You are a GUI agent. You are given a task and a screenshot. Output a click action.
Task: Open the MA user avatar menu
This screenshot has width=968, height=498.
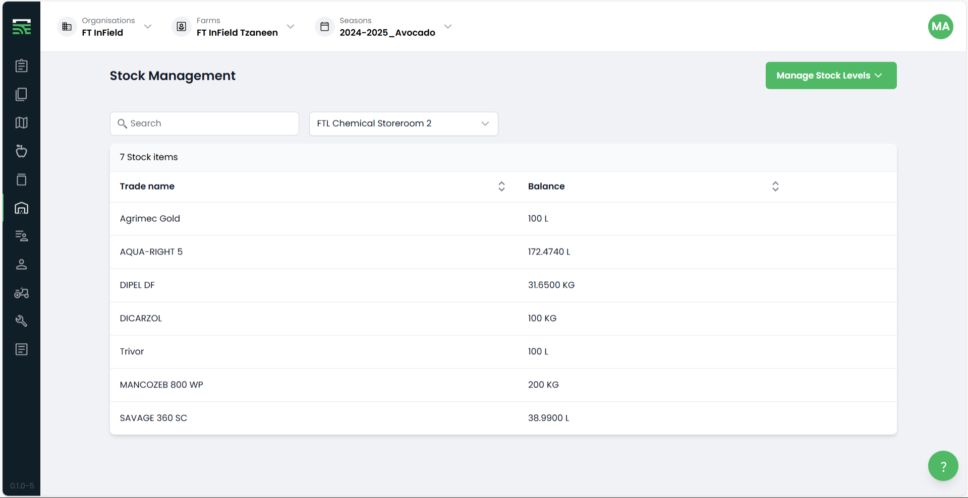click(x=941, y=27)
